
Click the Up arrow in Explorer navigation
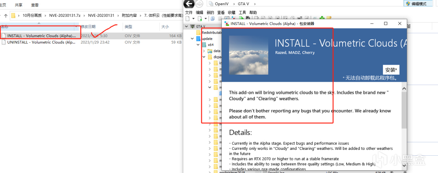[x=6, y=15]
